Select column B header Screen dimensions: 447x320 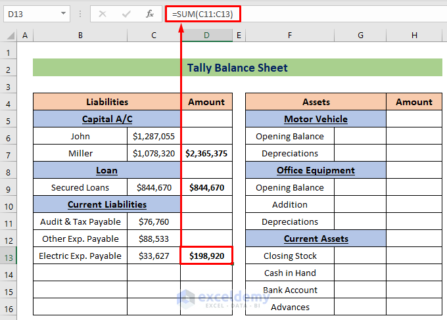coord(80,35)
